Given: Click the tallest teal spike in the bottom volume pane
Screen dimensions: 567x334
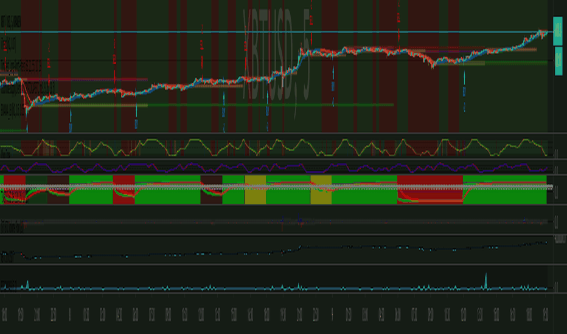Looking at the screenshot, I should 486,281.
